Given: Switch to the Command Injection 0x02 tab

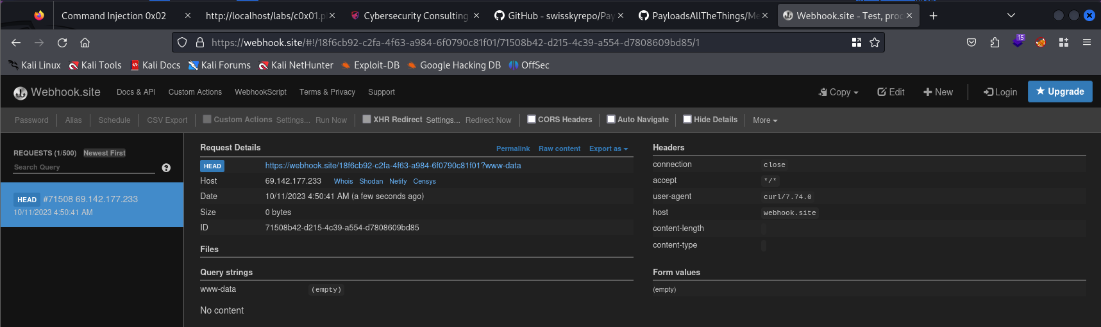Looking at the screenshot, I should click(x=113, y=15).
